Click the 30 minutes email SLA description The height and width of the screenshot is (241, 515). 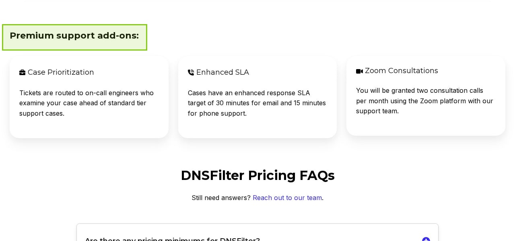(257, 103)
